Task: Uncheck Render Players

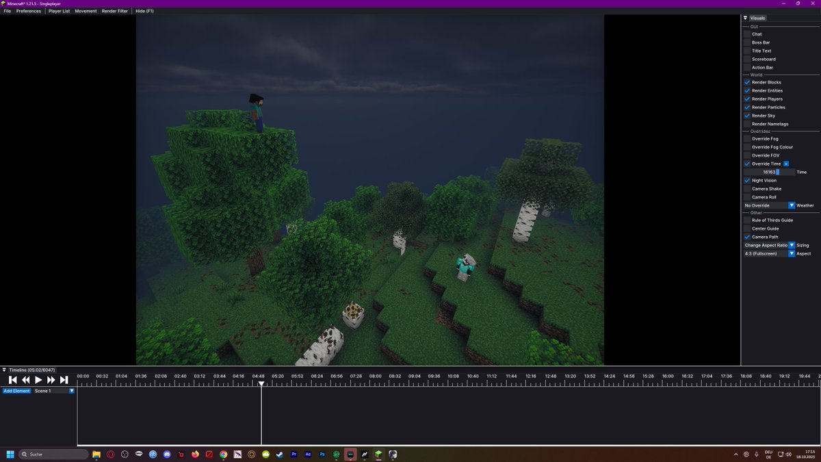Action: (x=747, y=99)
